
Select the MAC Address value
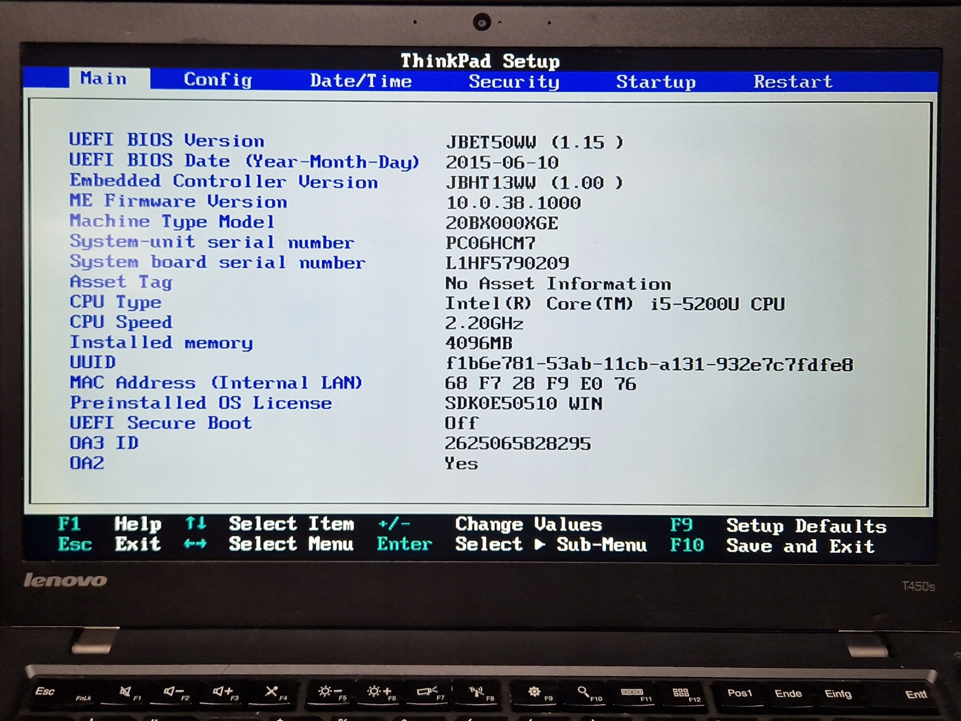point(540,384)
